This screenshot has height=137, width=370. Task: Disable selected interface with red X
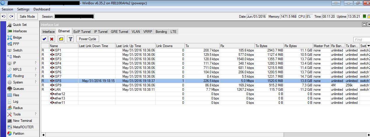(x=52, y=39)
